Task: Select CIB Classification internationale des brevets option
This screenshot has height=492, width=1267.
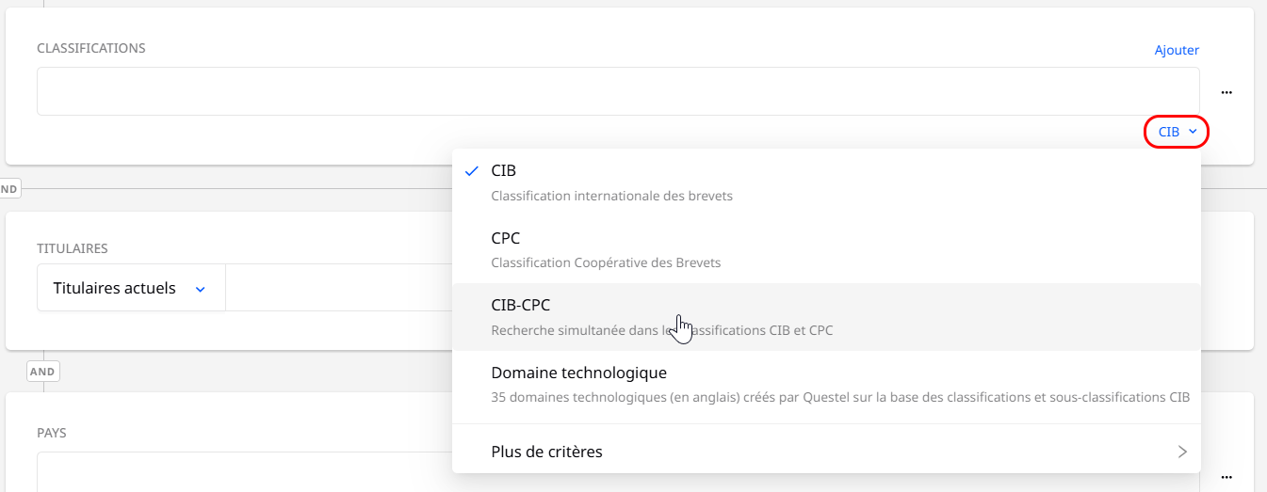Action: [612, 183]
